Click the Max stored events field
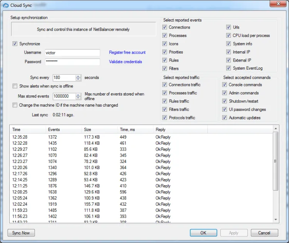The width and height of the screenshot is (289, 243). pos(64,96)
